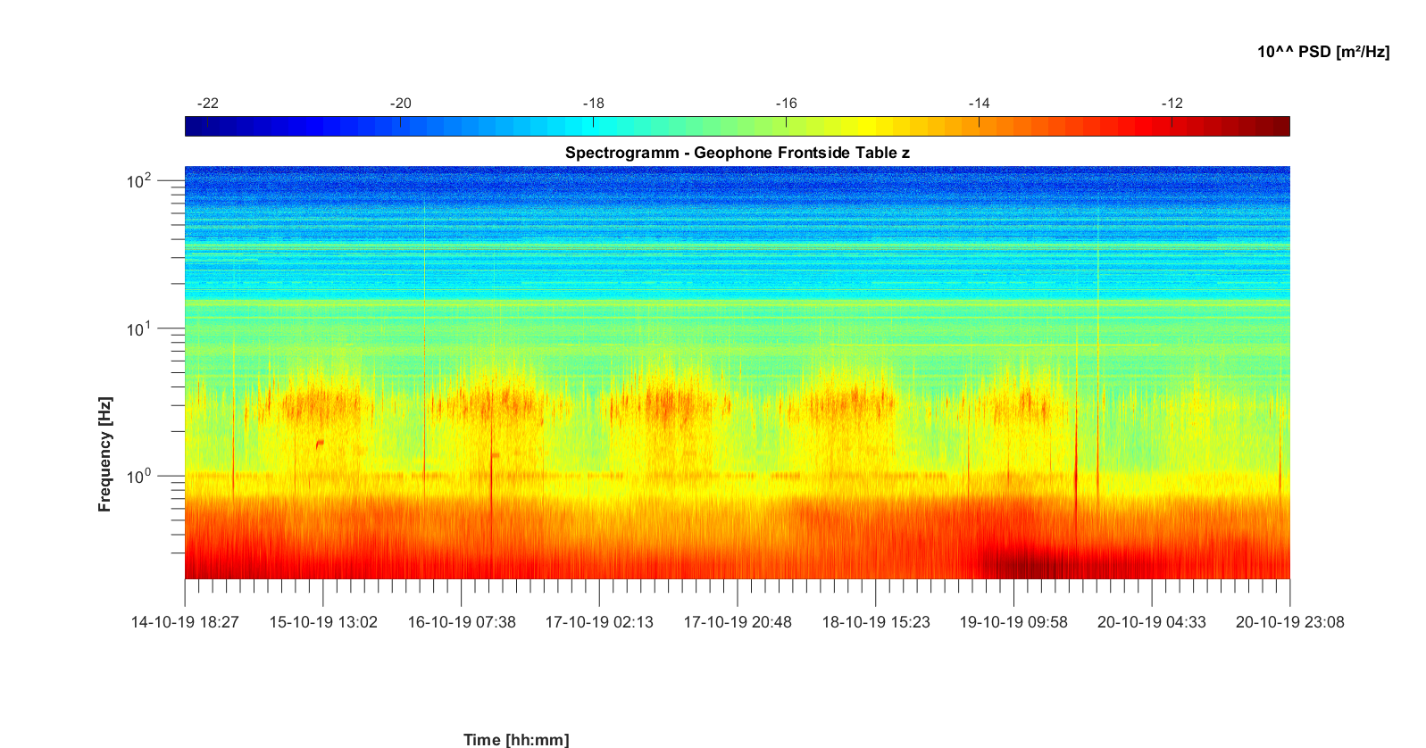Image resolution: width=1426 pixels, height=748 pixels.
Task: Click the -16 colorbar tick label
Action: (x=786, y=104)
